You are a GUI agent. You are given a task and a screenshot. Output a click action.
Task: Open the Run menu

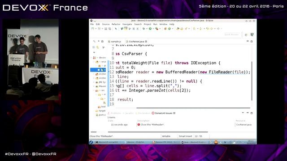click(x=155, y=24)
